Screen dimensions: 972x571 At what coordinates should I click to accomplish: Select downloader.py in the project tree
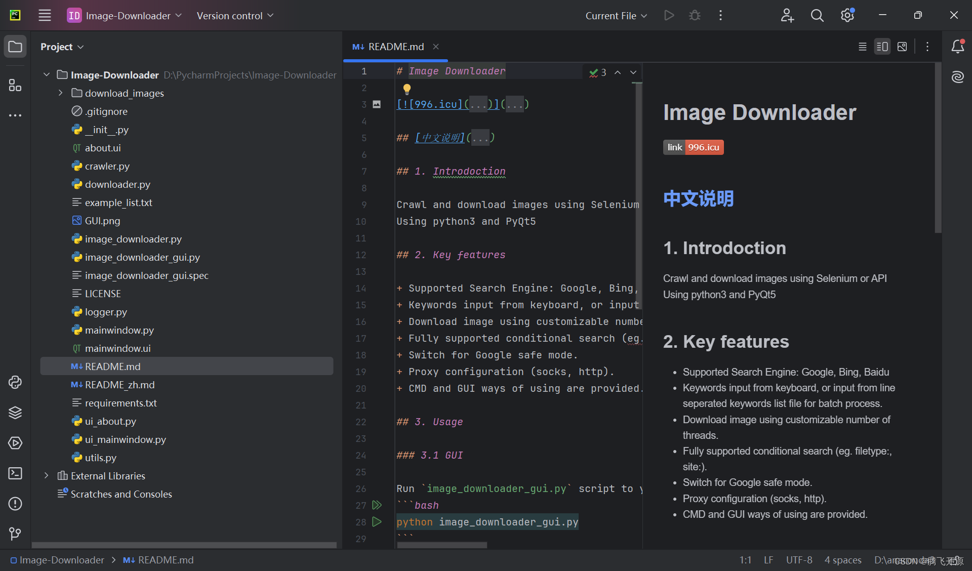pos(117,184)
